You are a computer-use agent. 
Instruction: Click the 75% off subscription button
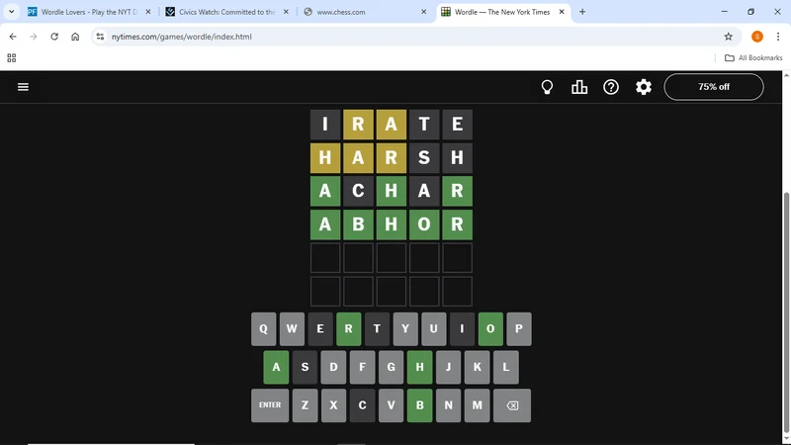pyautogui.click(x=714, y=87)
